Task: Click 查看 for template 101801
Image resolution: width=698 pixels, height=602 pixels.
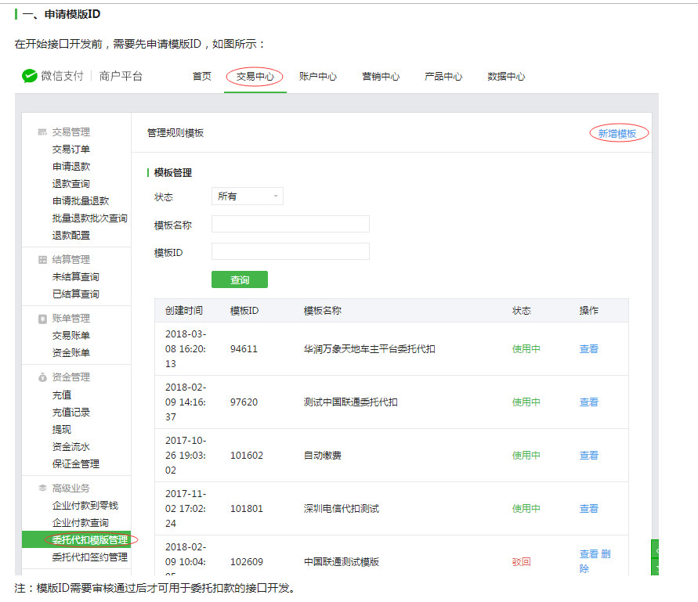Action: (x=588, y=509)
